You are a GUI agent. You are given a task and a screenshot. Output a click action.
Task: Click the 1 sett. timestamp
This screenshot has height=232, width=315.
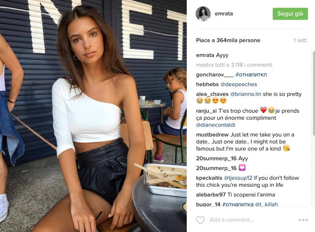[301, 40]
